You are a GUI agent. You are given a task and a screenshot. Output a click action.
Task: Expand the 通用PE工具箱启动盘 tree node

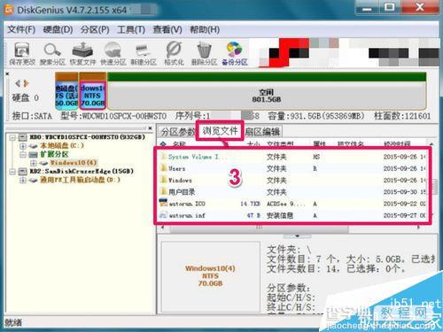tap(23, 180)
